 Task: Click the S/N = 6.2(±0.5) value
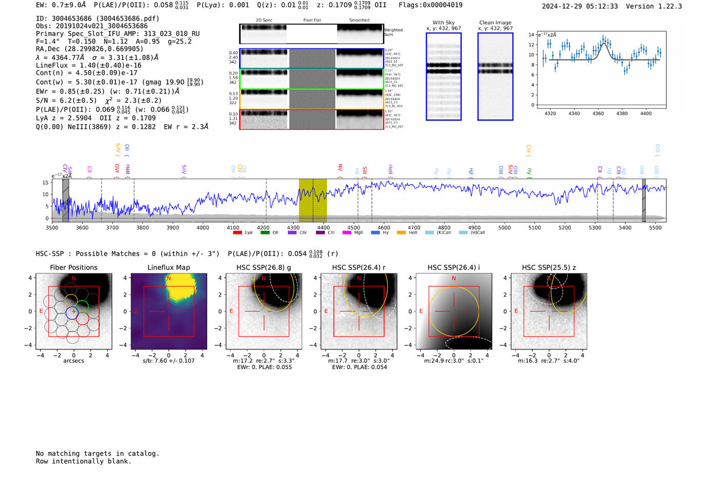click(x=66, y=101)
